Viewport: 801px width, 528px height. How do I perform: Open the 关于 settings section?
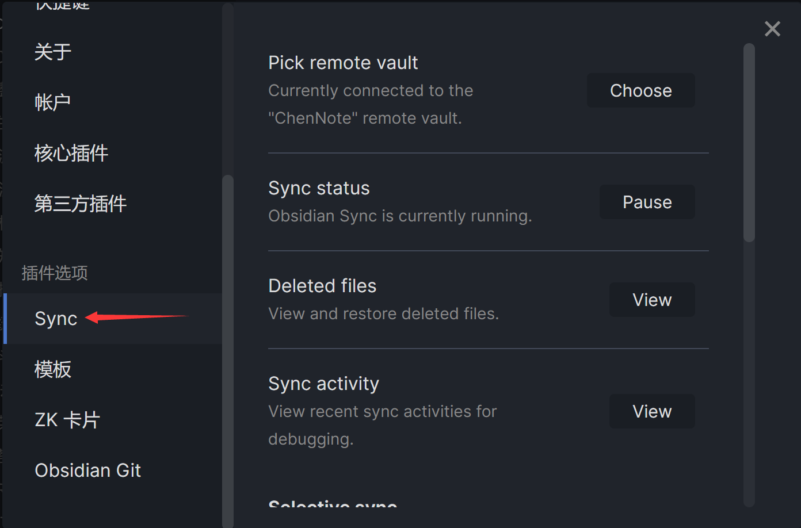[x=53, y=52]
